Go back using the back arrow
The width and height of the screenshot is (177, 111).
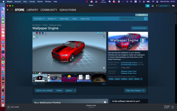8,10
